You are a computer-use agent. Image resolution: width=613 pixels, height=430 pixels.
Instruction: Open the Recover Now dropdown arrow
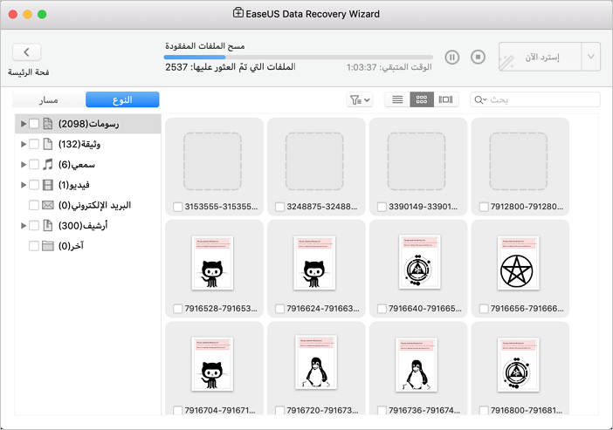[x=591, y=57]
